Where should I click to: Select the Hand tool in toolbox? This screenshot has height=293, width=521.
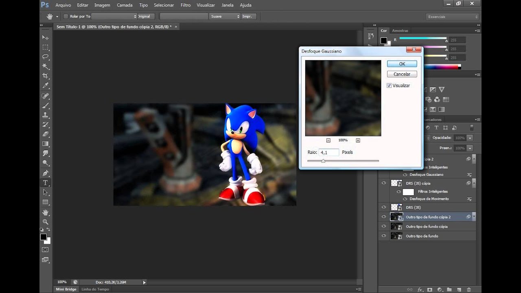(x=46, y=212)
